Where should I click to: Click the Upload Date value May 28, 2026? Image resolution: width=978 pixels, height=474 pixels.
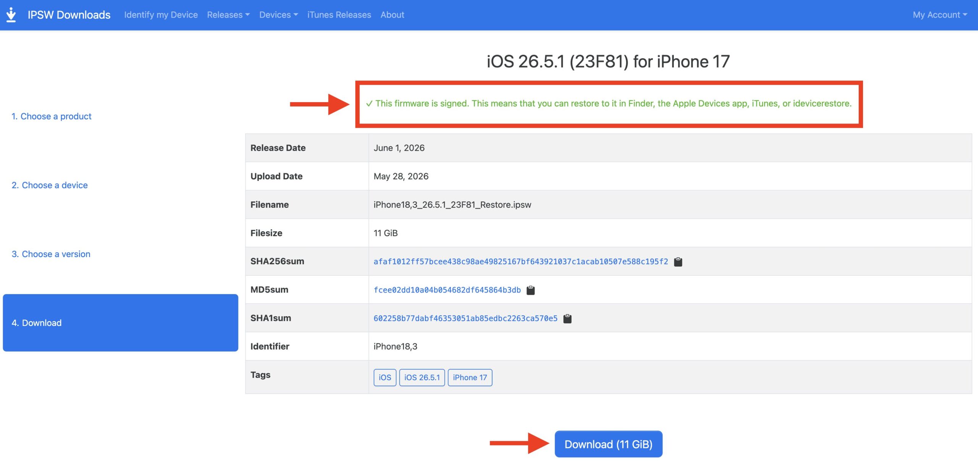401,176
